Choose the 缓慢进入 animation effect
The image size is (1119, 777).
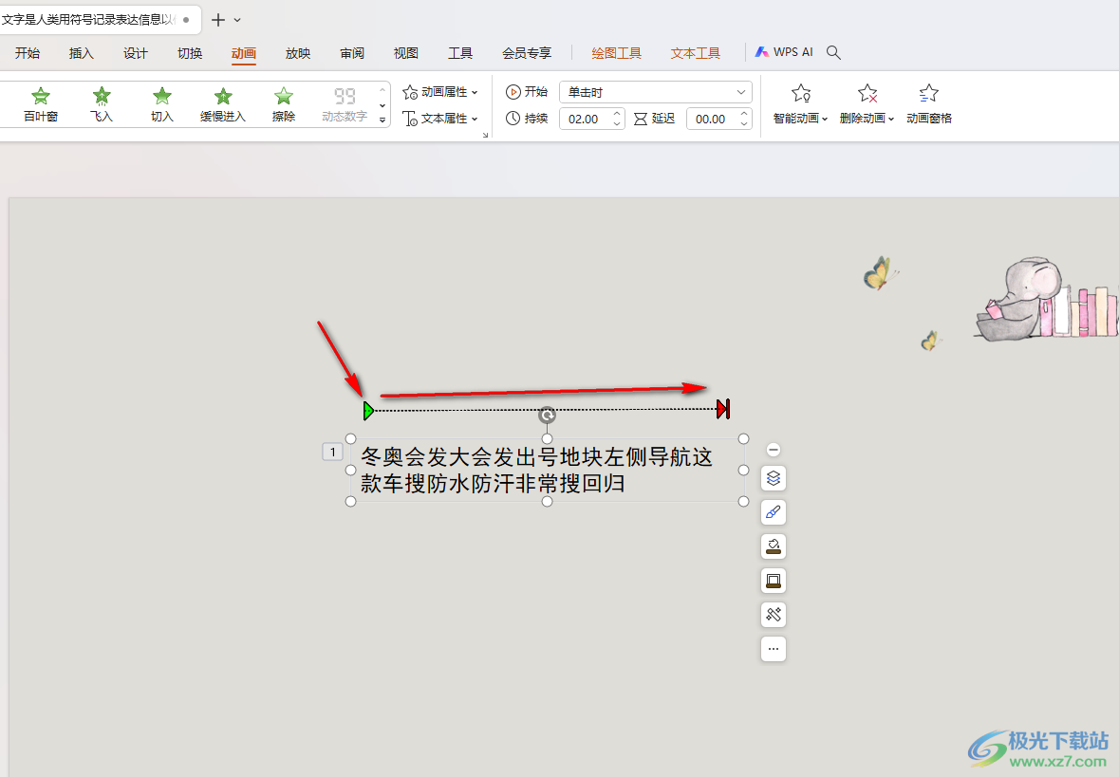[223, 104]
